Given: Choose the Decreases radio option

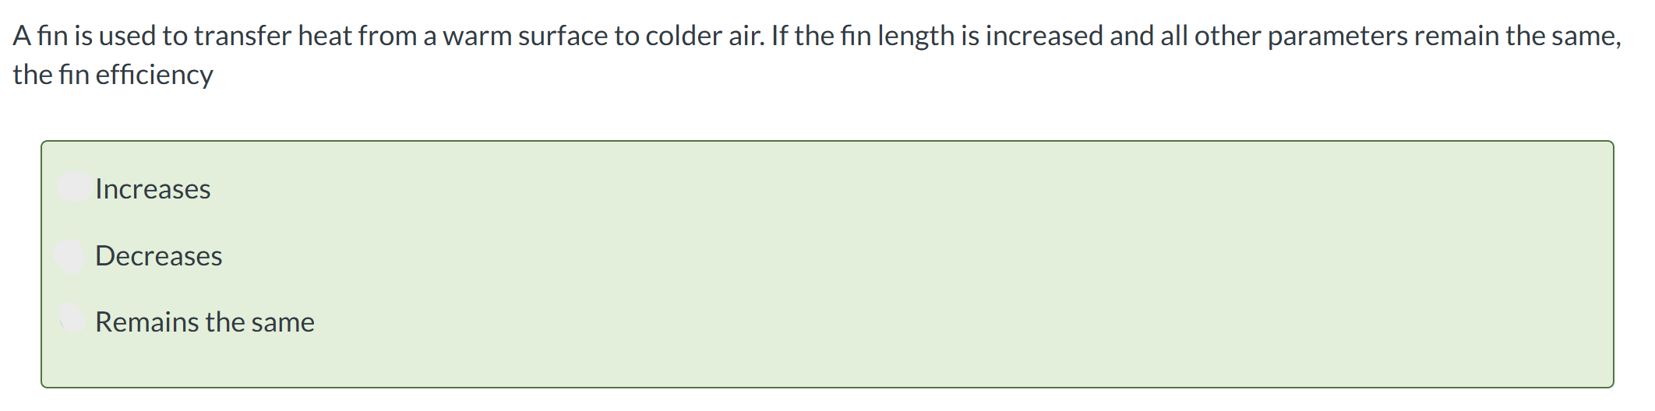Looking at the screenshot, I should 70,255.
